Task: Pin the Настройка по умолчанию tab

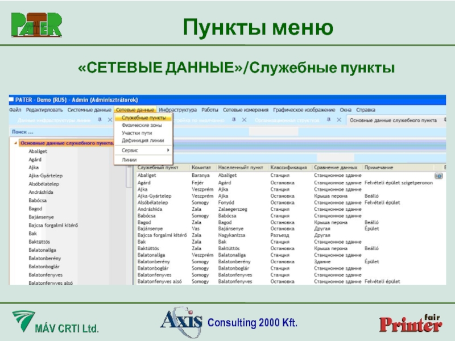Action: (234, 119)
